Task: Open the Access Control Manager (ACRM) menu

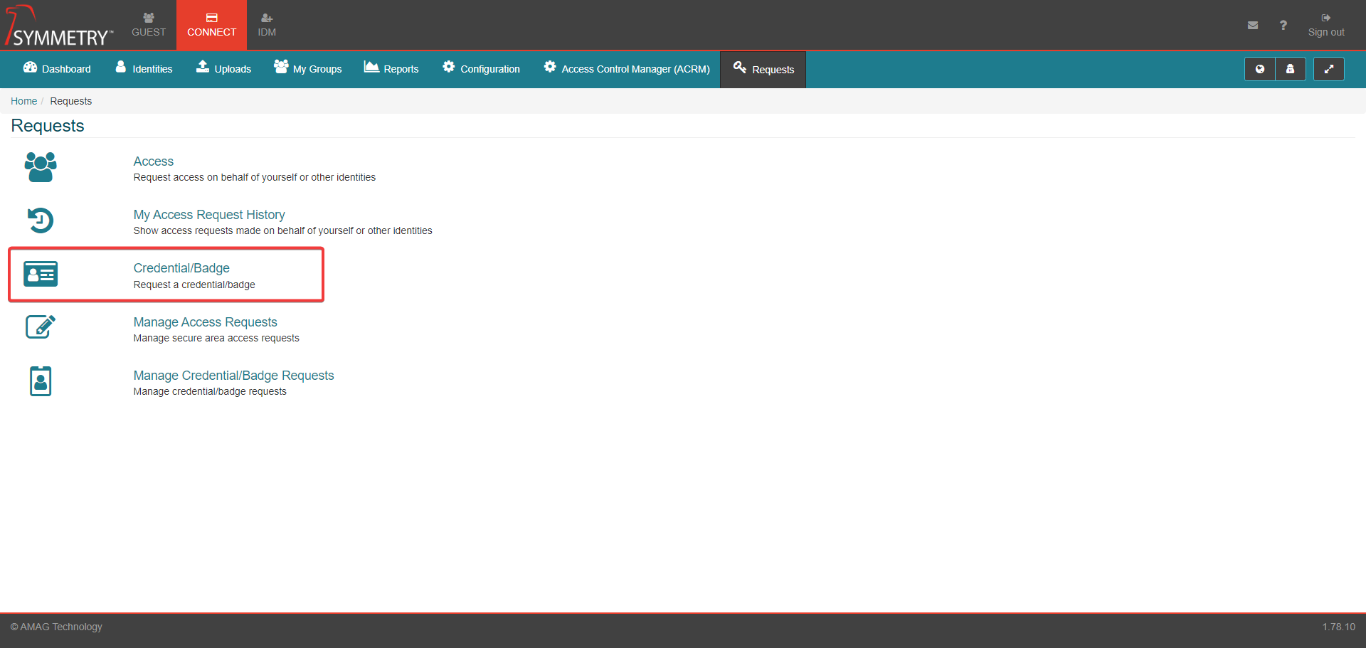Action: point(627,69)
